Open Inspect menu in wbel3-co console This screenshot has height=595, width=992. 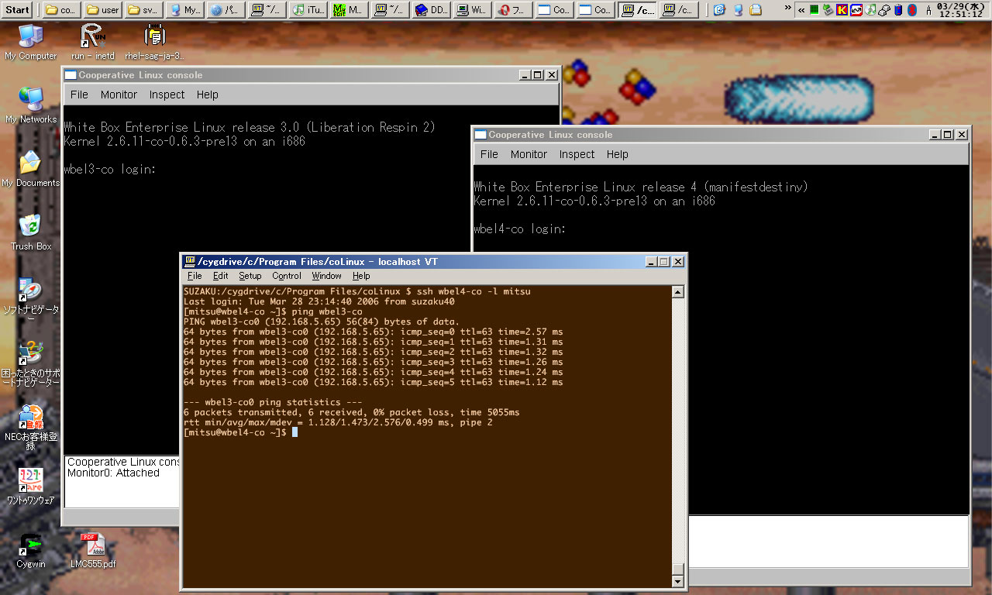pos(167,95)
